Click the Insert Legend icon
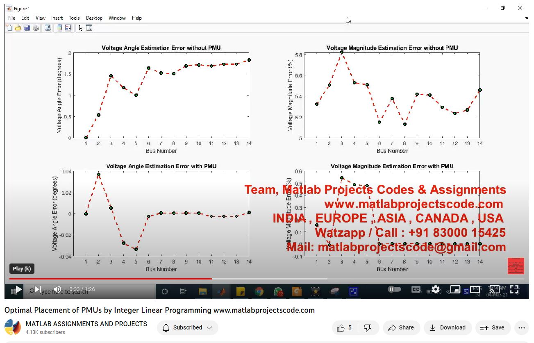 [x=68, y=28]
